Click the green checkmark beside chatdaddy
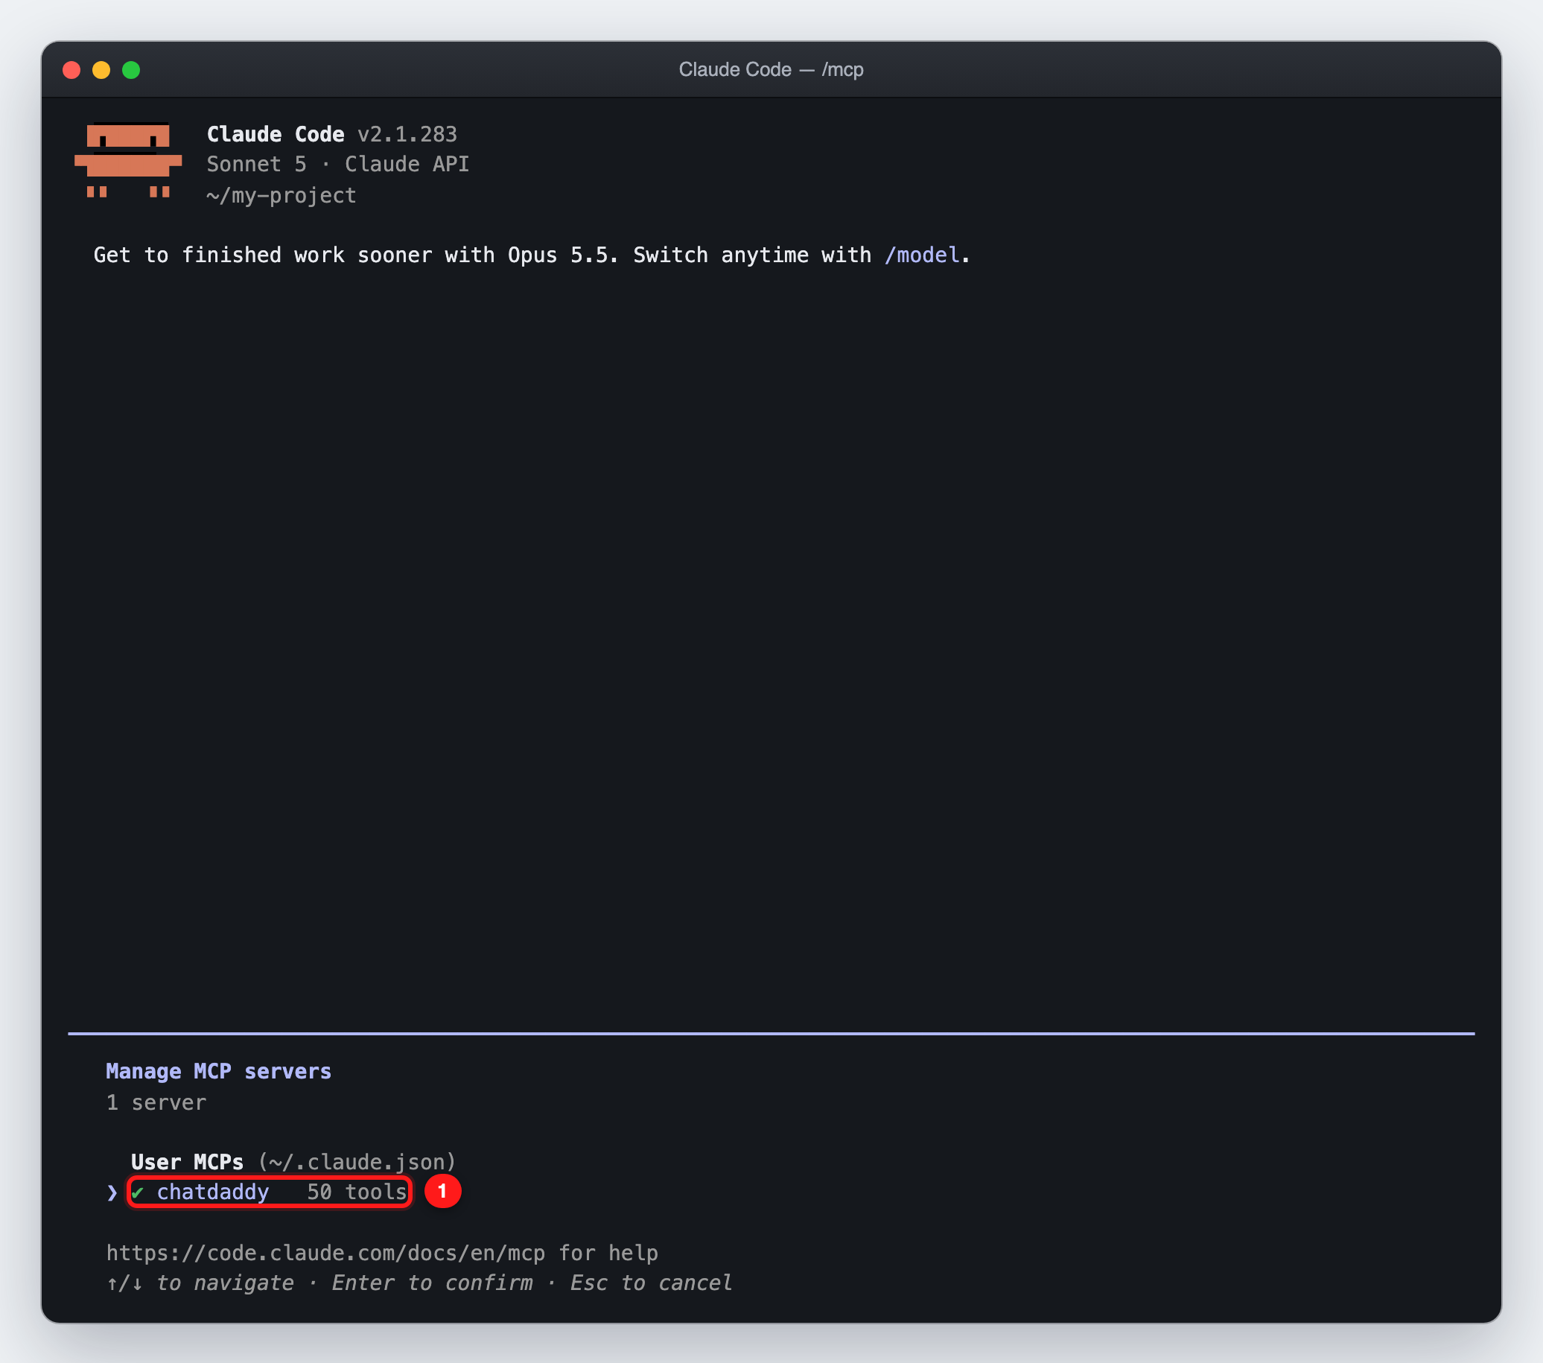This screenshot has height=1363, width=1543. pyautogui.click(x=137, y=1192)
